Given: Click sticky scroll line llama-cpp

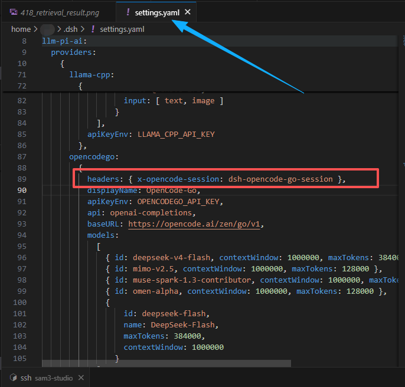Looking at the screenshot, I should [x=92, y=75].
